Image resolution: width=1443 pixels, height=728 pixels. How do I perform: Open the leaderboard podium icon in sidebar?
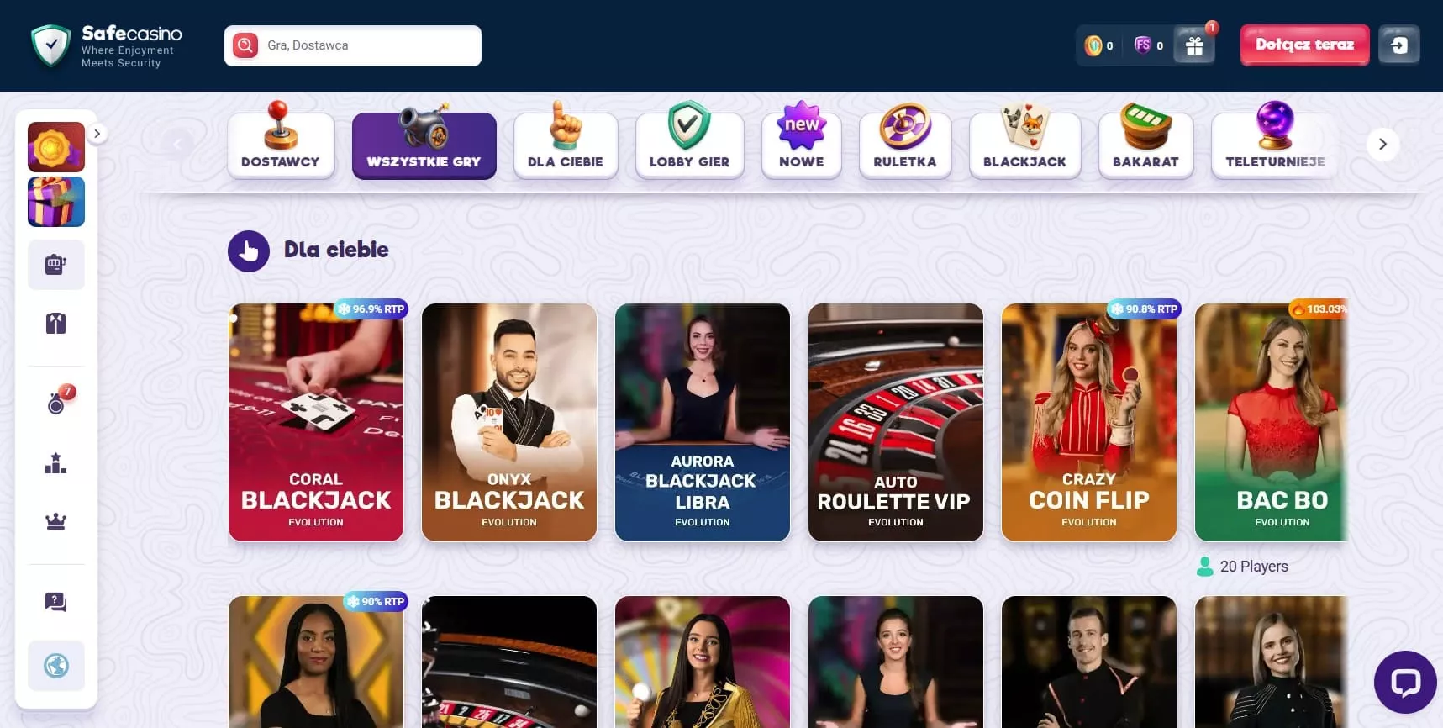point(56,462)
